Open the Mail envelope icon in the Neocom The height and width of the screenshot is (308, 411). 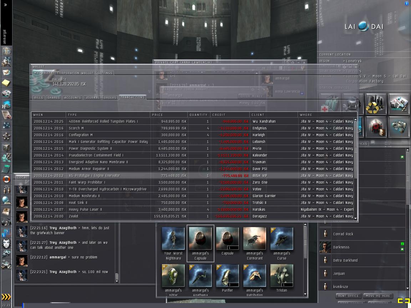point(6,72)
